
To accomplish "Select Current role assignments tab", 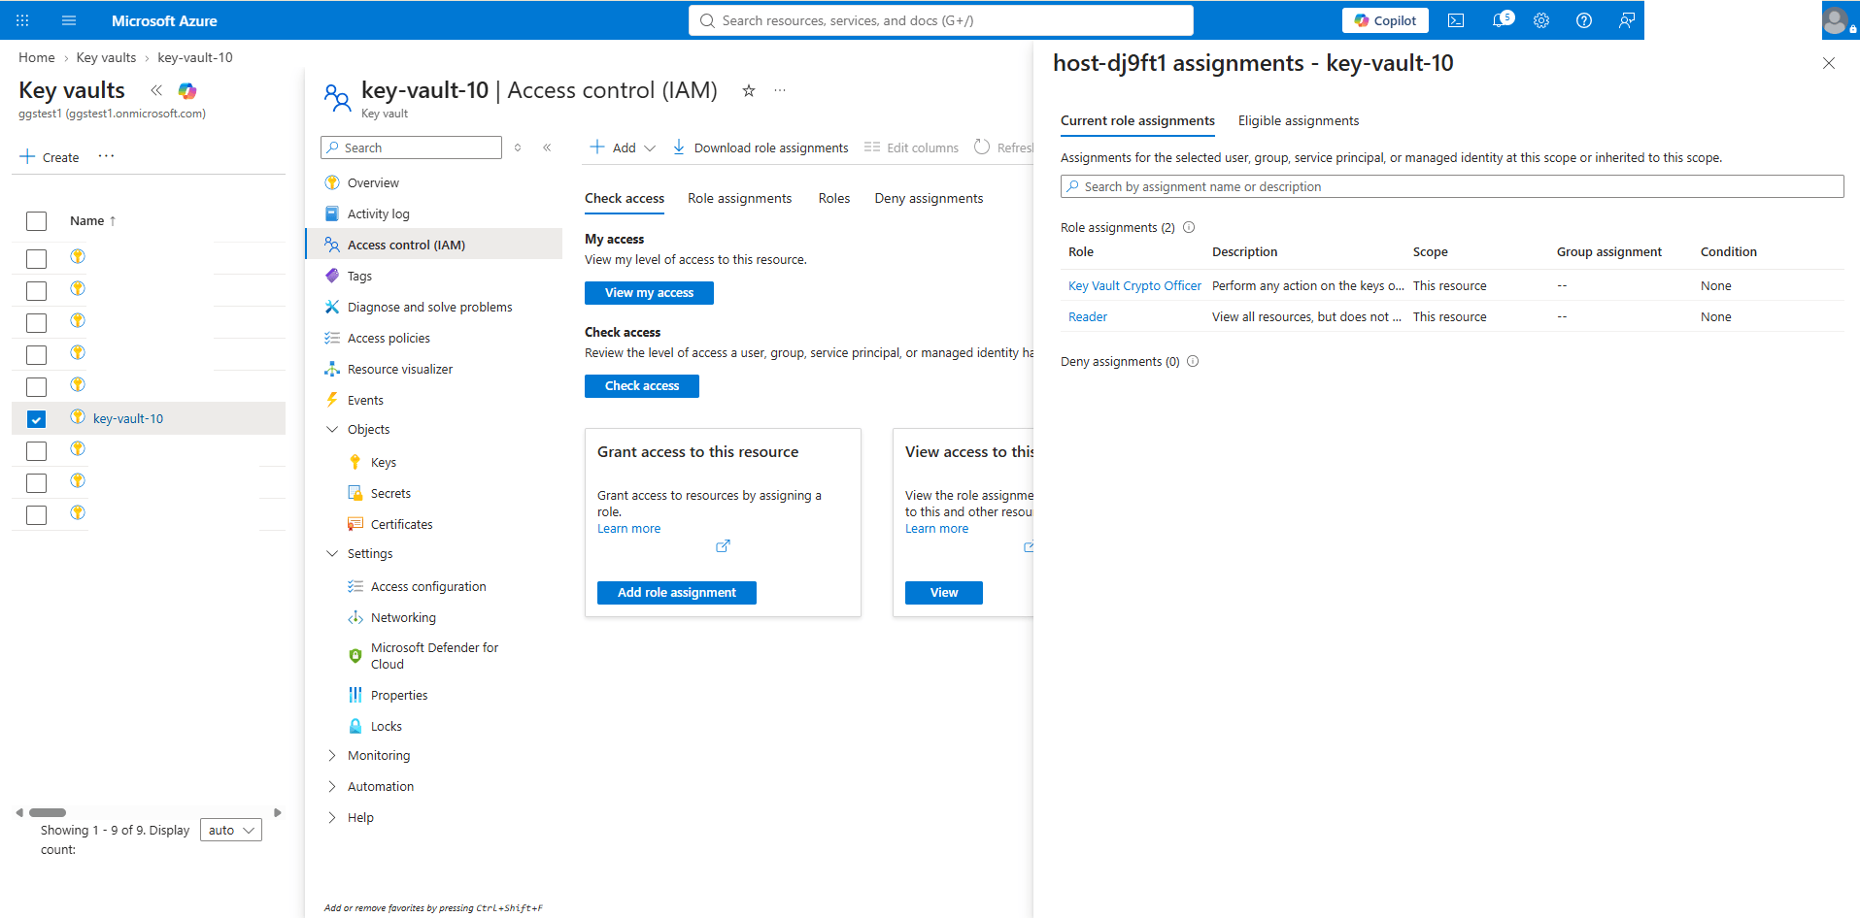I will click(1137, 120).
